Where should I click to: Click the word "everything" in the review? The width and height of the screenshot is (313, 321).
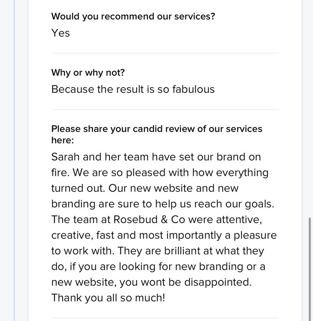242,173
